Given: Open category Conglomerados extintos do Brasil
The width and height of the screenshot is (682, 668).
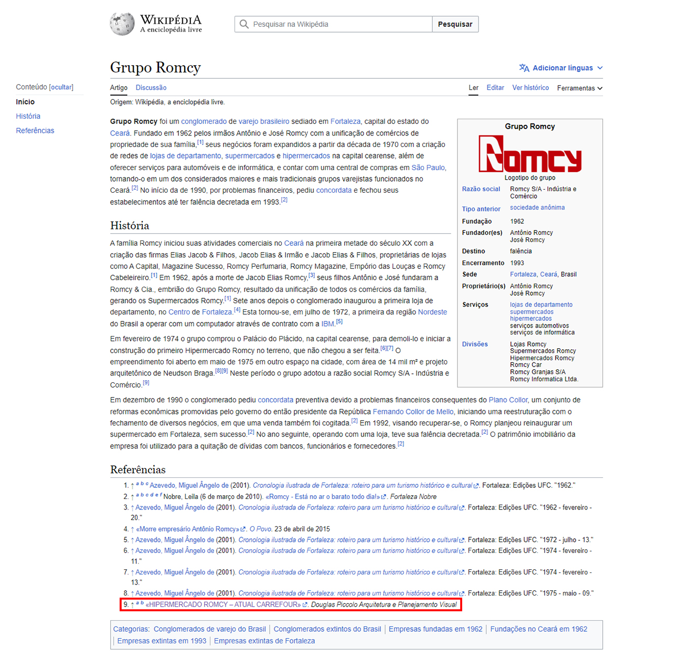Looking at the screenshot, I should coord(327,629).
